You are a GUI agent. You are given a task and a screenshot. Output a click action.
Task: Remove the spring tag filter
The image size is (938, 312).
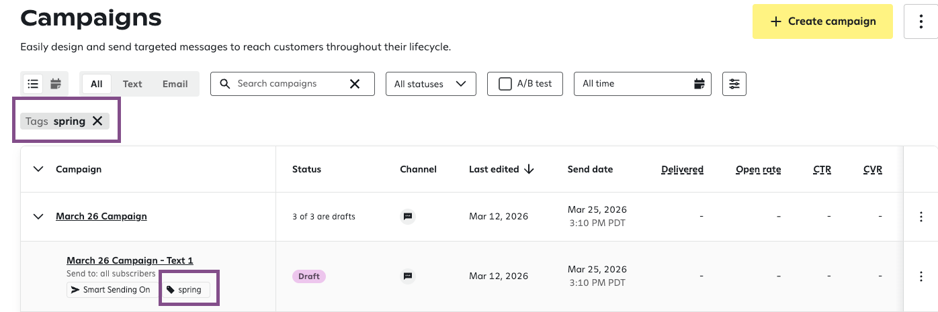(x=97, y=121)
